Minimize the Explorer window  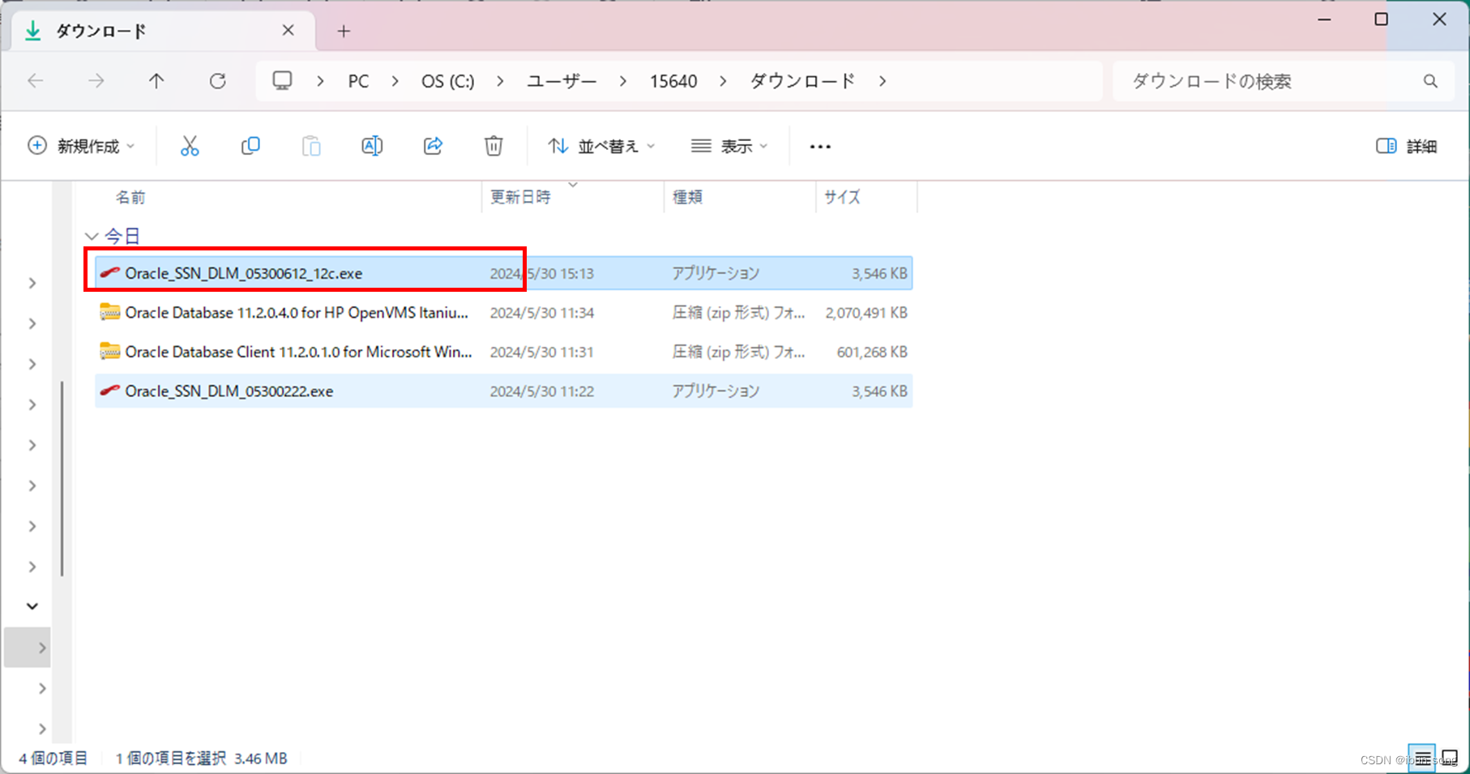tap(1324, 19)
